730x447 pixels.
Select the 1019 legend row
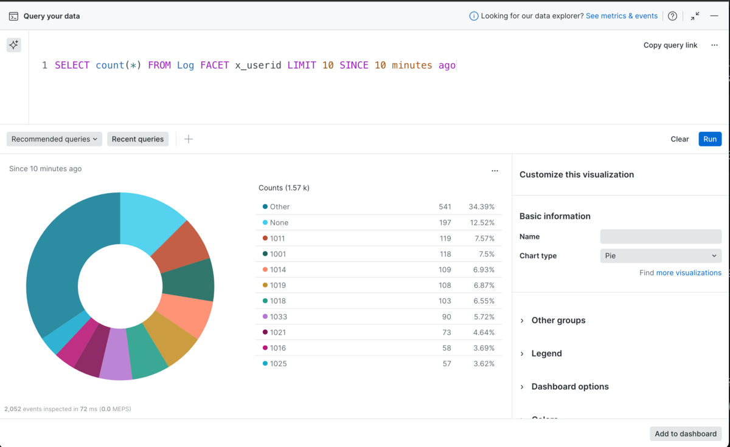click(x=379, y=285)
